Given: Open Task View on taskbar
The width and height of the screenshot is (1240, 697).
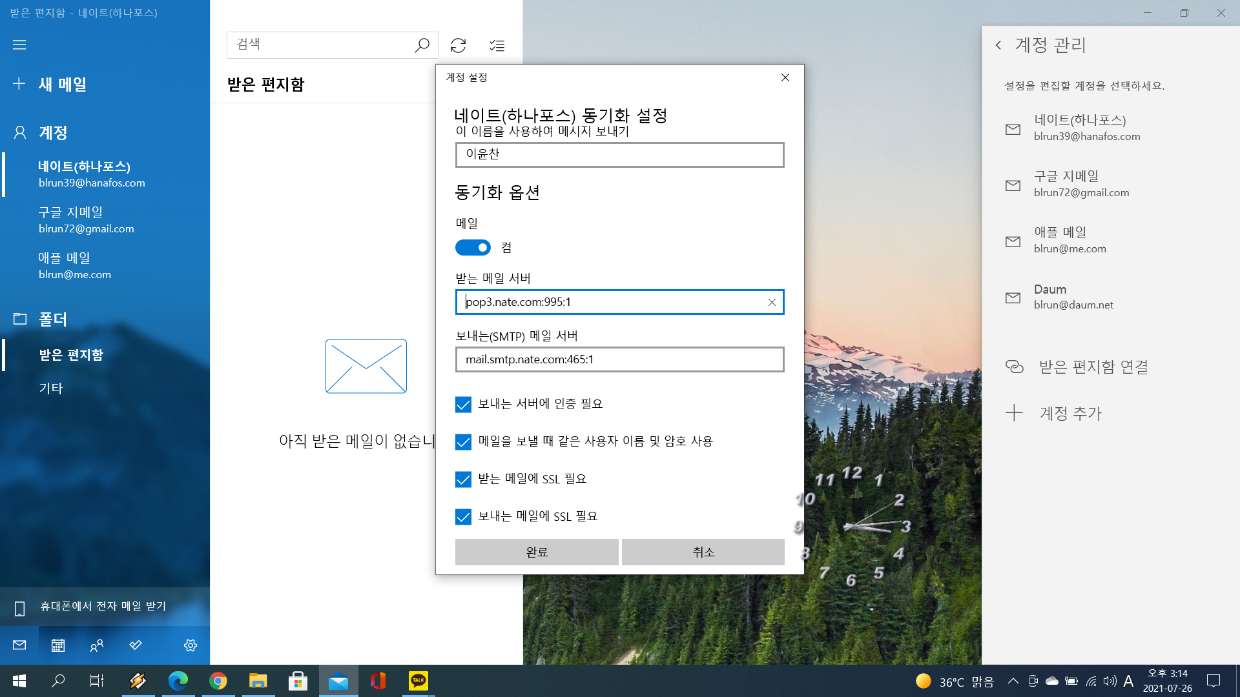Looking at the screenshot, I should [x=97, y=681].
